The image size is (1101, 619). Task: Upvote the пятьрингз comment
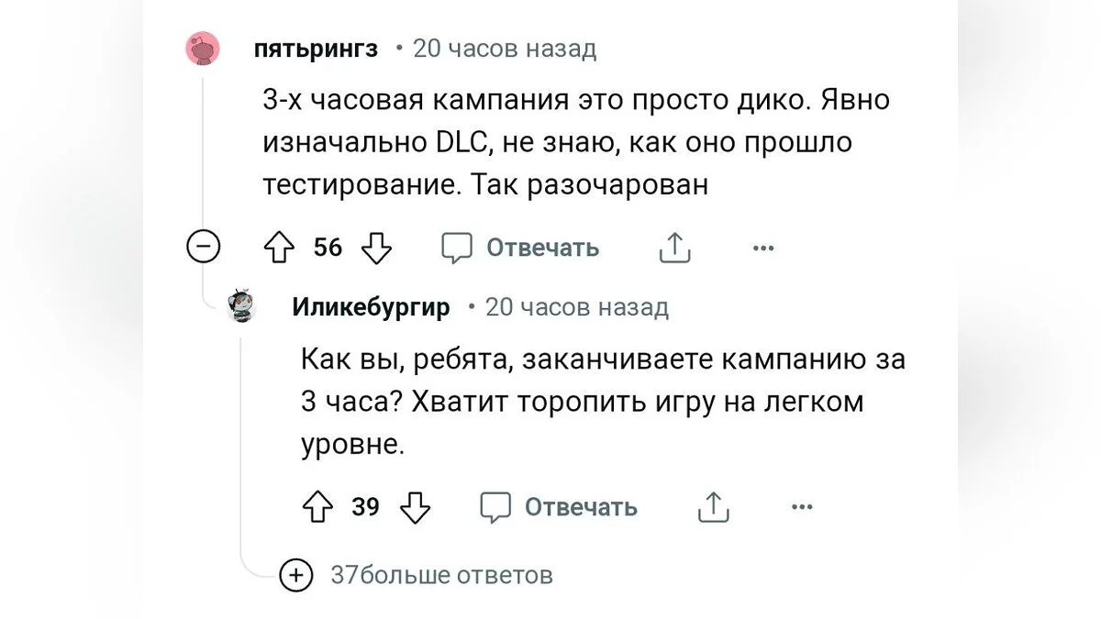[278, 248]
